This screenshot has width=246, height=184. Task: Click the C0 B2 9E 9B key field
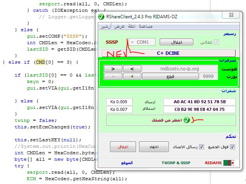(199, 109)
